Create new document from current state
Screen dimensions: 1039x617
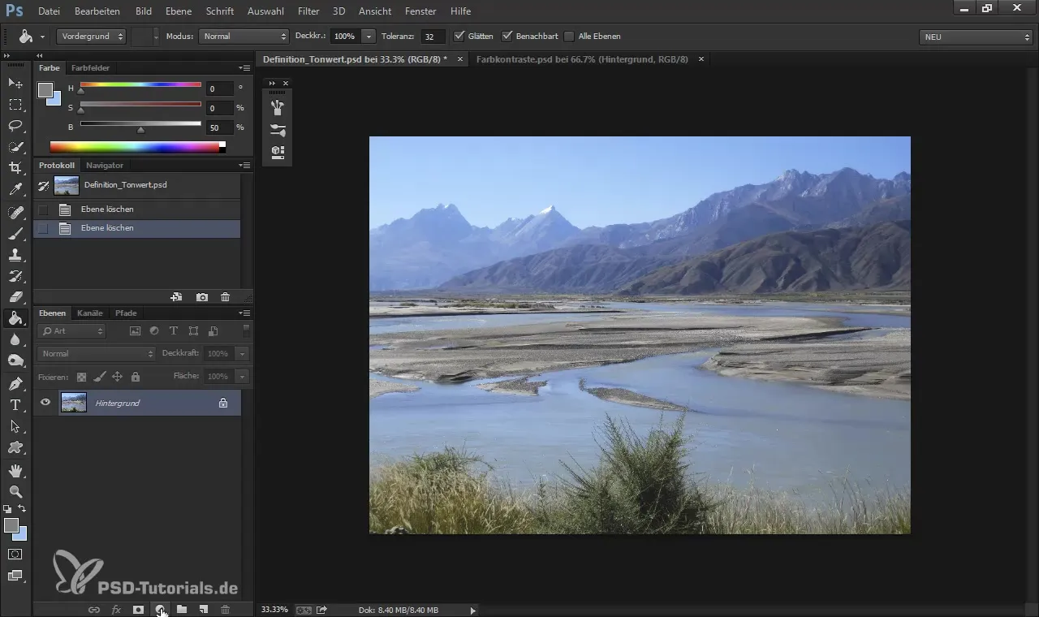176,298
